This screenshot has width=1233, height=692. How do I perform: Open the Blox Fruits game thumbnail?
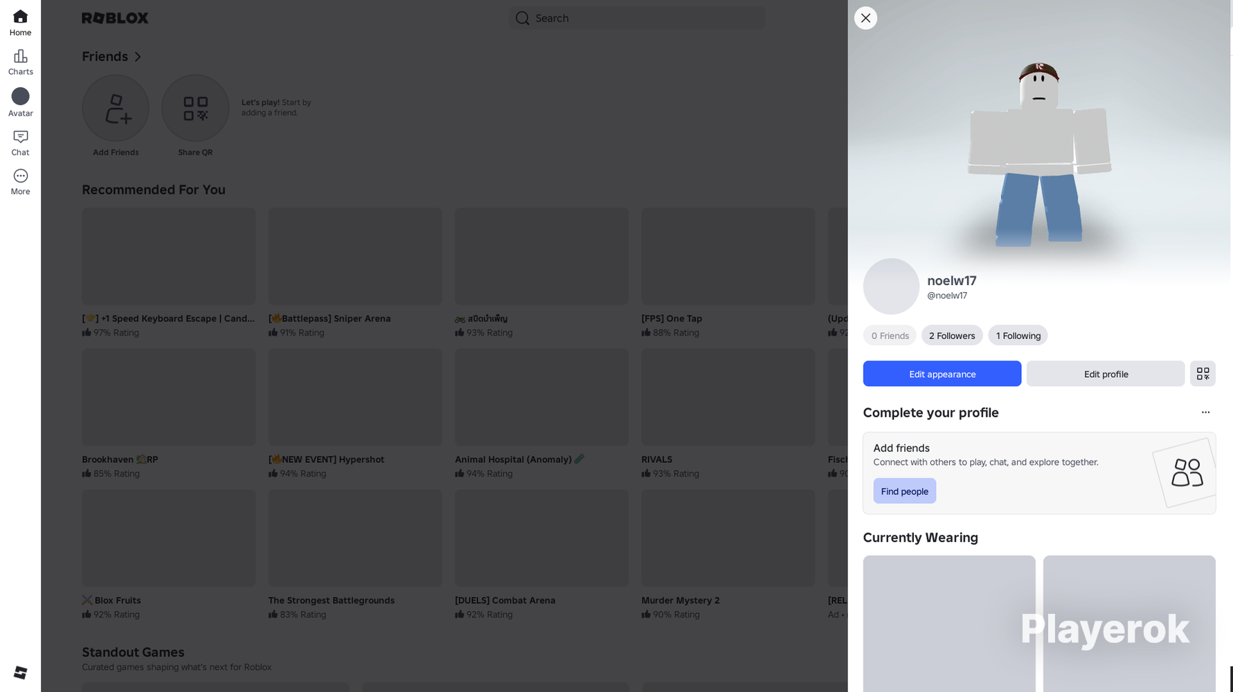pos(169,538)
